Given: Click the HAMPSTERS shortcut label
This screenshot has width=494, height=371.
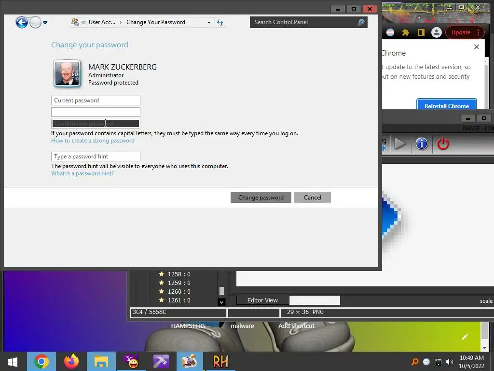Looking at the screenshot, I should pyautogui.click(x=188, y=326).
